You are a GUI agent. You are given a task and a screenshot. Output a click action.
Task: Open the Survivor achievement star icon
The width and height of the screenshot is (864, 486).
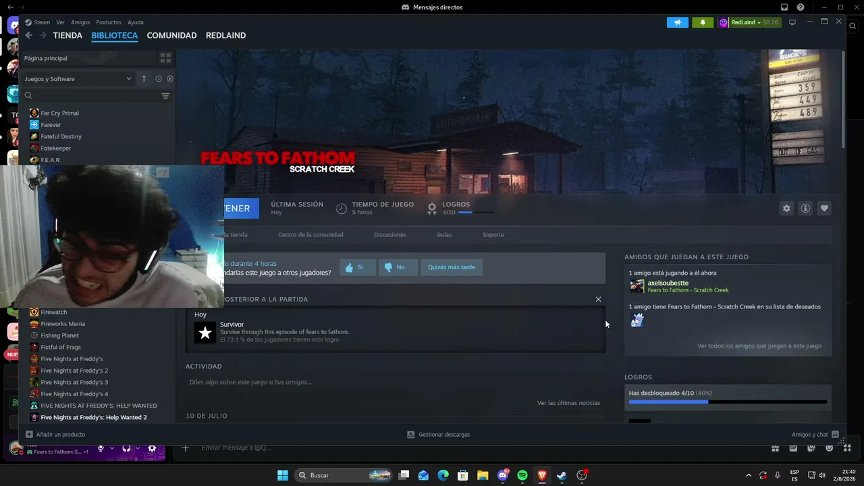205,332
